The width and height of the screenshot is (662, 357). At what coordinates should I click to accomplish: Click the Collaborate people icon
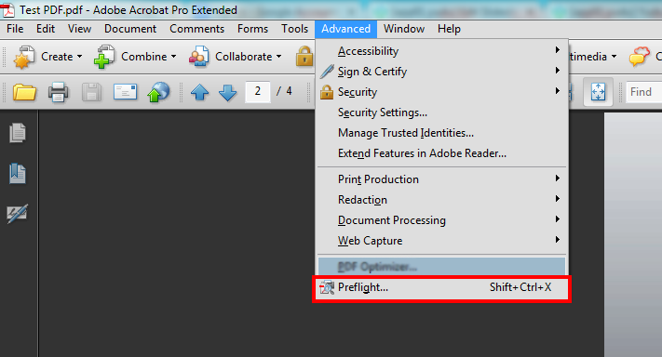pos(198,57)
